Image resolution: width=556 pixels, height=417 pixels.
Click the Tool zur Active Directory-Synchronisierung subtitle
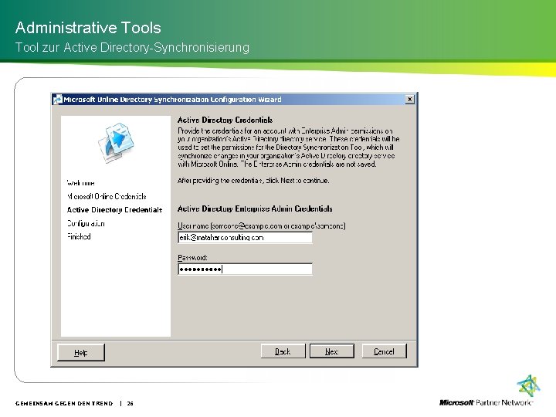pos(132,47)
